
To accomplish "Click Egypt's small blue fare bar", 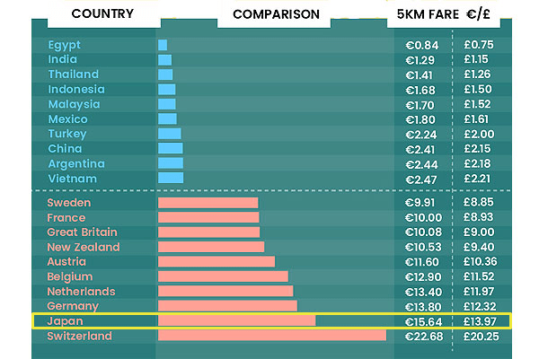I will pyautogui.click(x=163, y=45).
